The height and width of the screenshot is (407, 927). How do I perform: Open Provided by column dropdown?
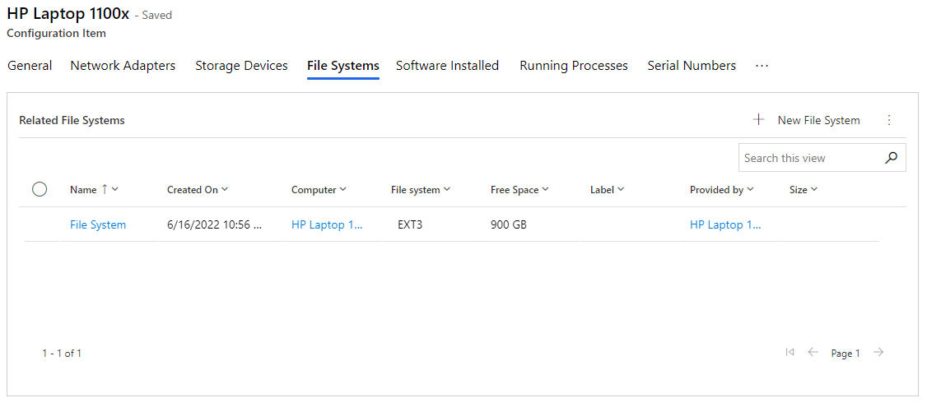[750, 190]
